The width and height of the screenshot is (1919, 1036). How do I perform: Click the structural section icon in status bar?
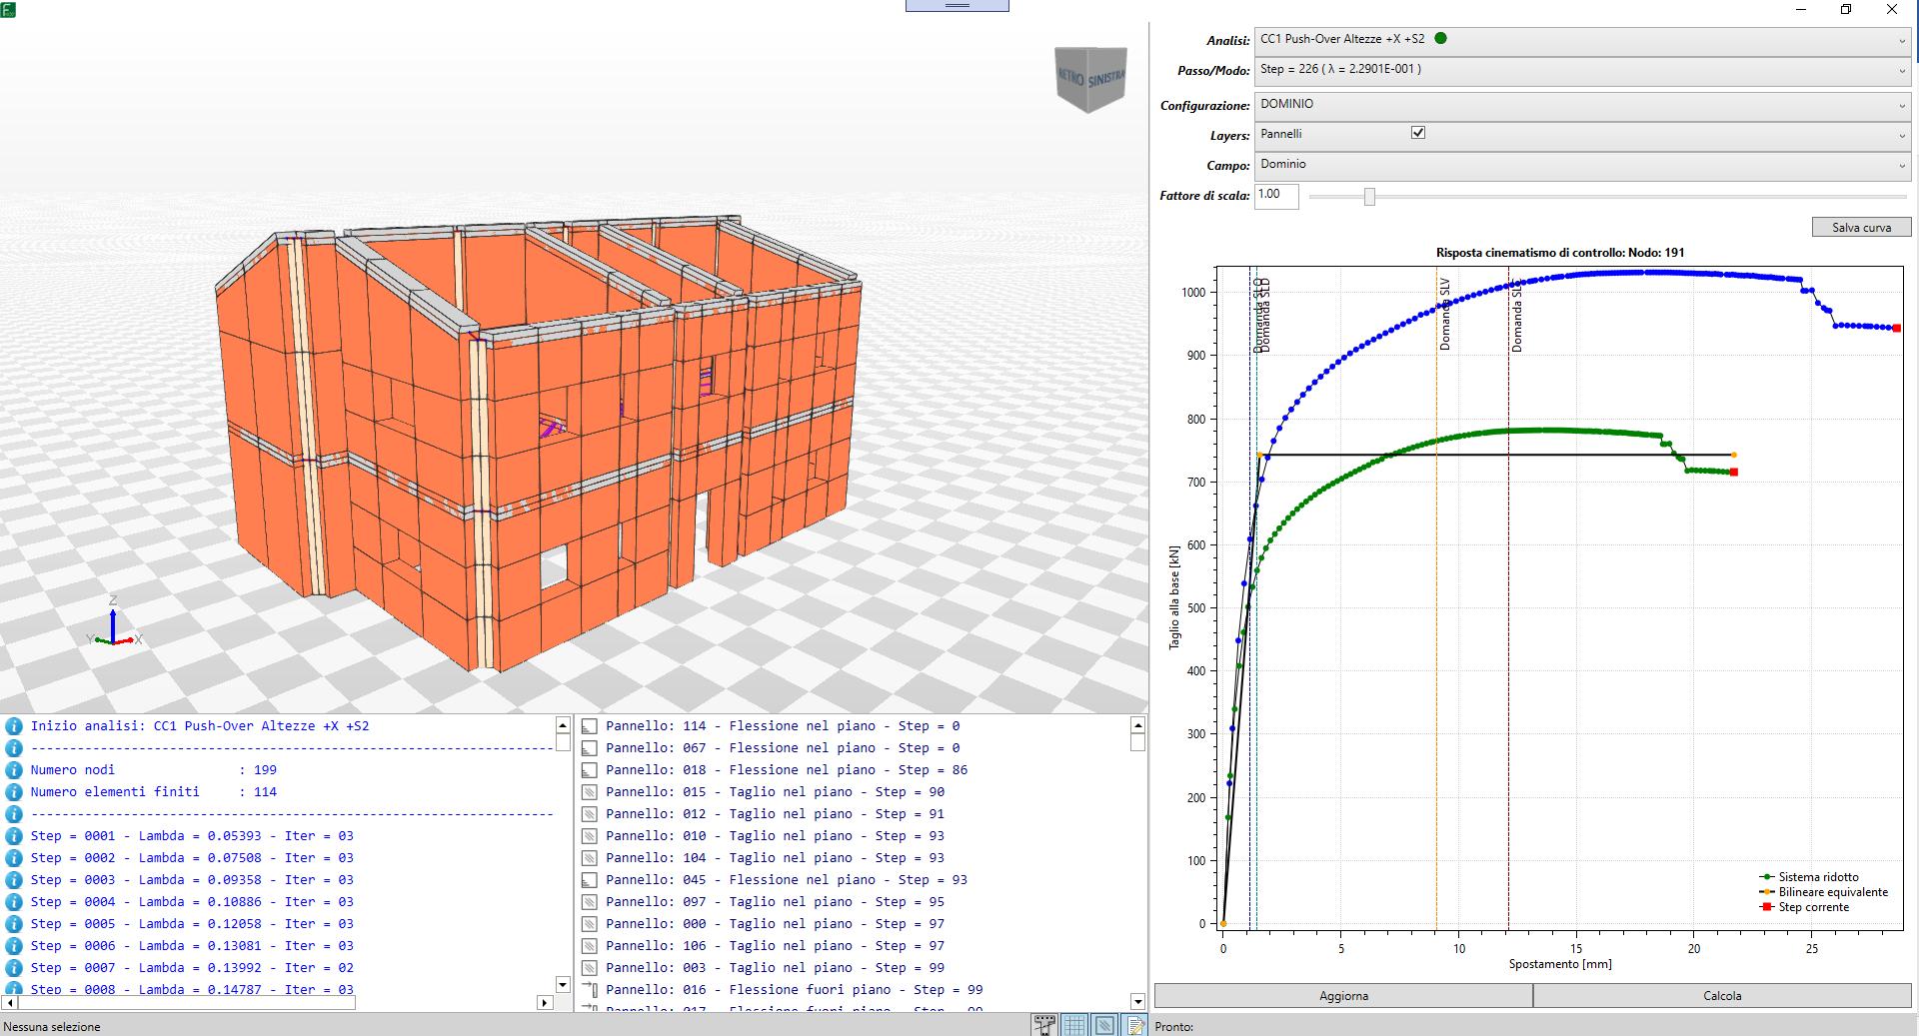[1044, 1025]
